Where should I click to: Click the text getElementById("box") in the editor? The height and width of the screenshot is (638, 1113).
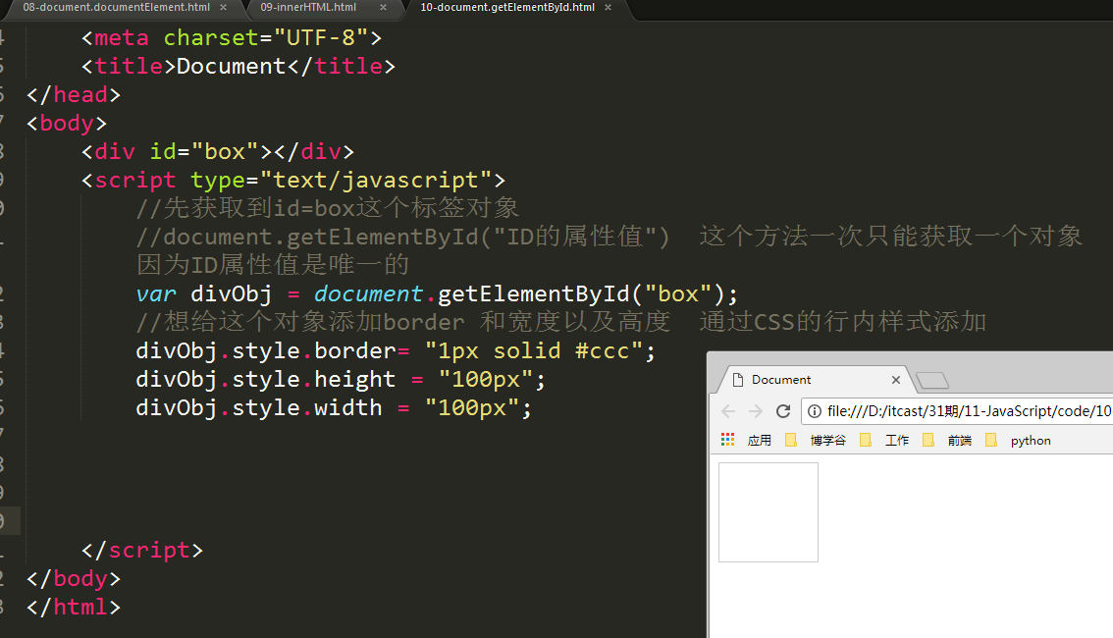tap(581, 293)
